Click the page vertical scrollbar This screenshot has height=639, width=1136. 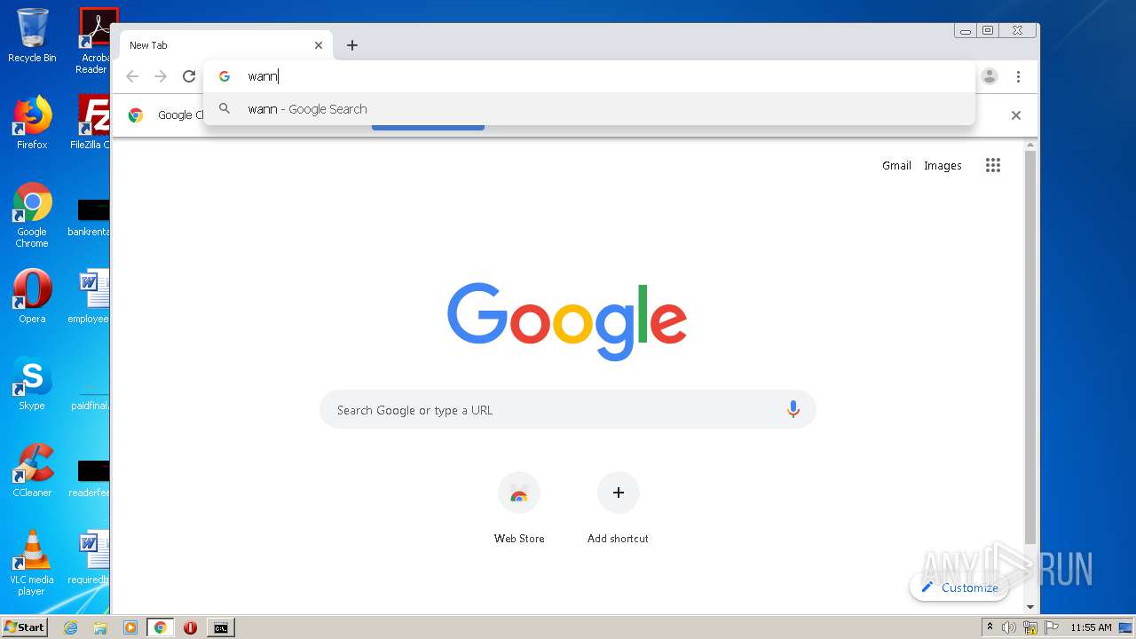pyautogui.click(x=1030, y=346)
